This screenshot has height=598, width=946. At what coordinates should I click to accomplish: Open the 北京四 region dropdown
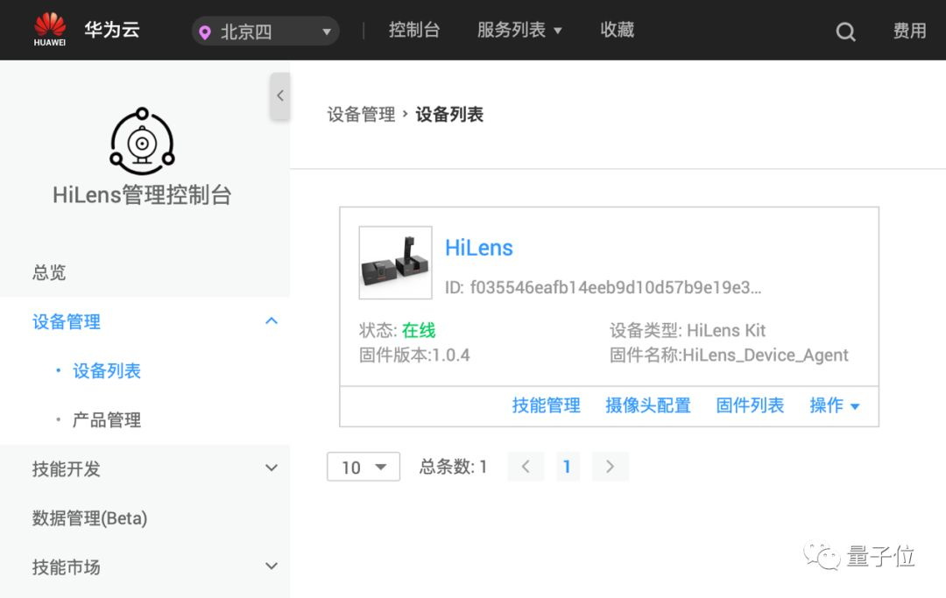[265, 32]
